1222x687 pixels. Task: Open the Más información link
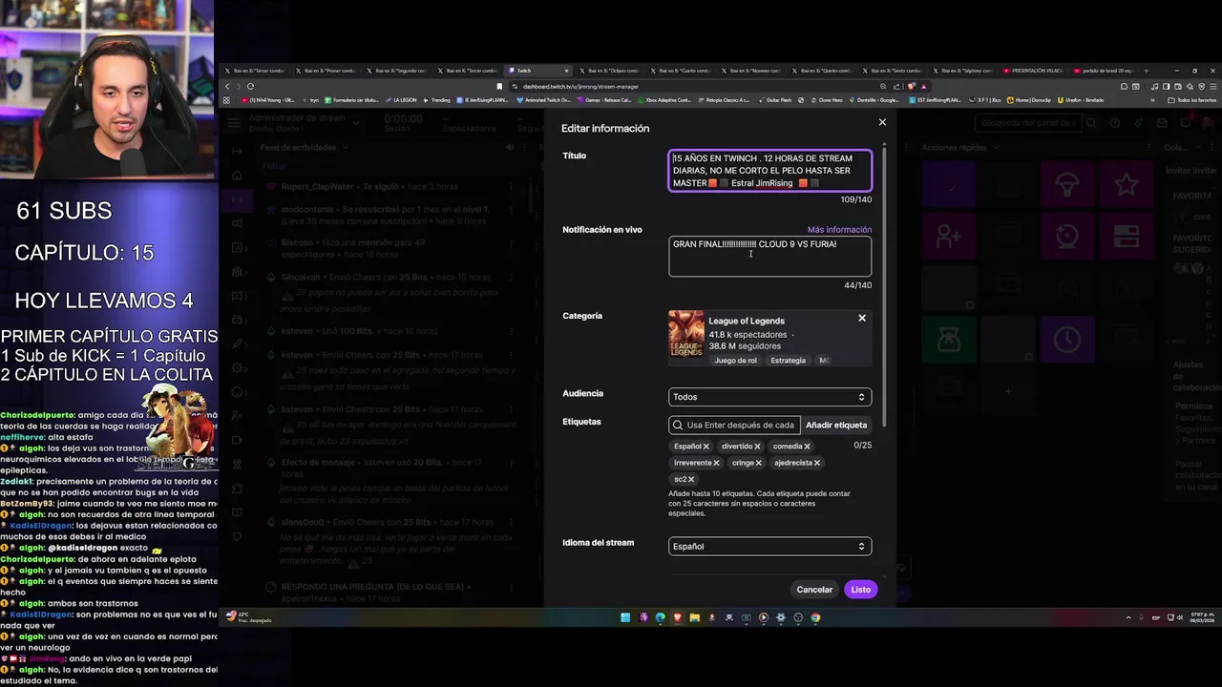coord(839,230)
